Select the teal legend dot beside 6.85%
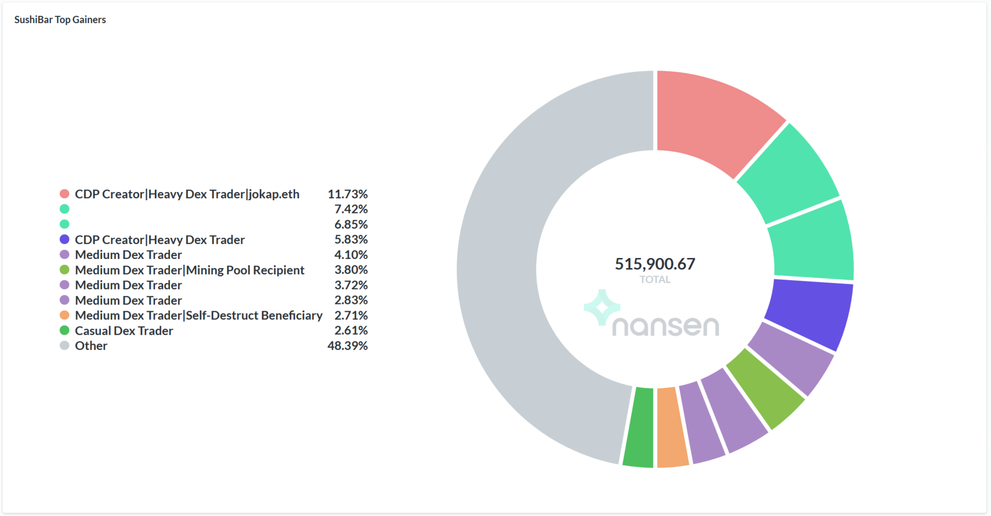The image size is (991, 516). pyautogui.click(x=65, y=224)
